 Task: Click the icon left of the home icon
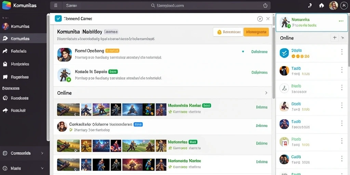[x=310, y=5]
